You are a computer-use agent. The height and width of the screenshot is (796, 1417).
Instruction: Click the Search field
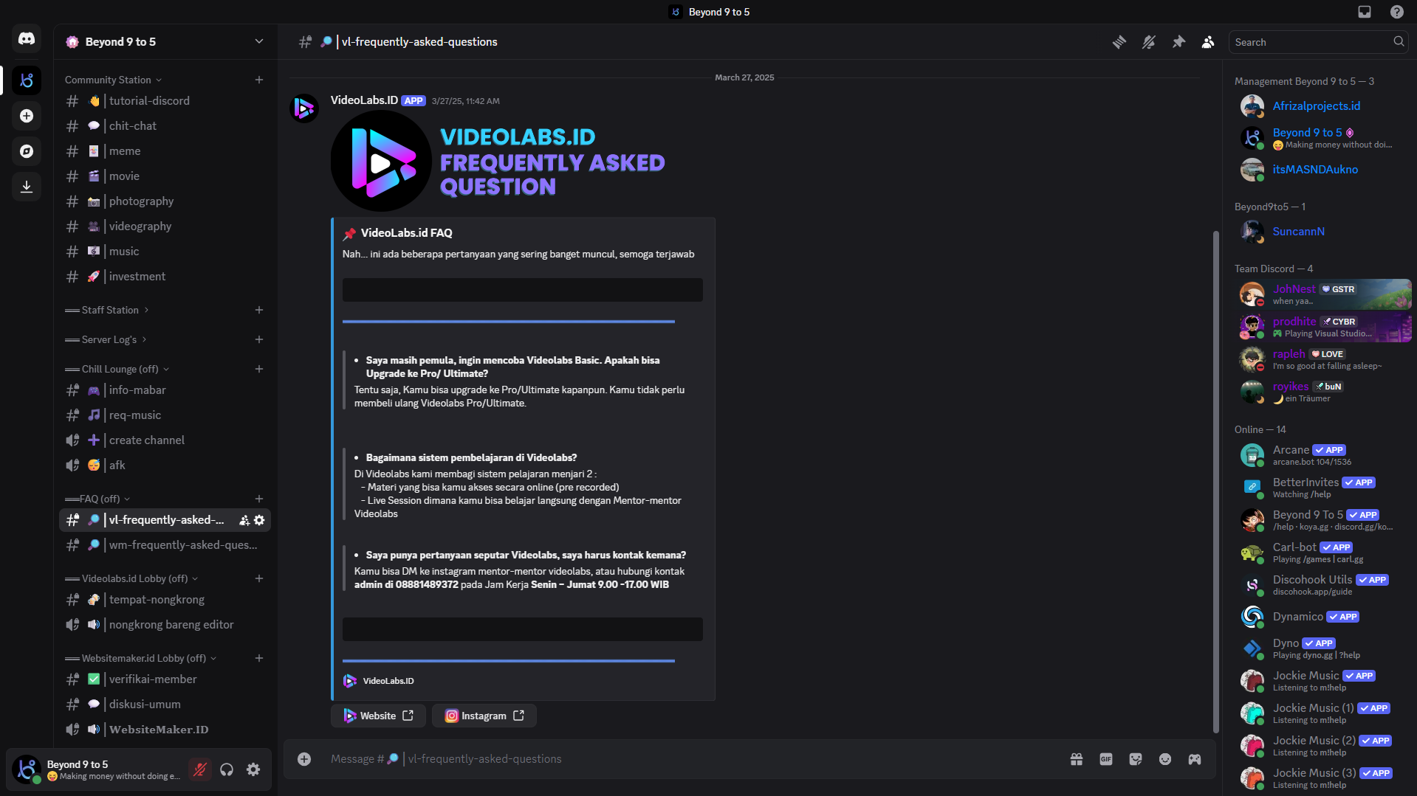point(1317,42)
